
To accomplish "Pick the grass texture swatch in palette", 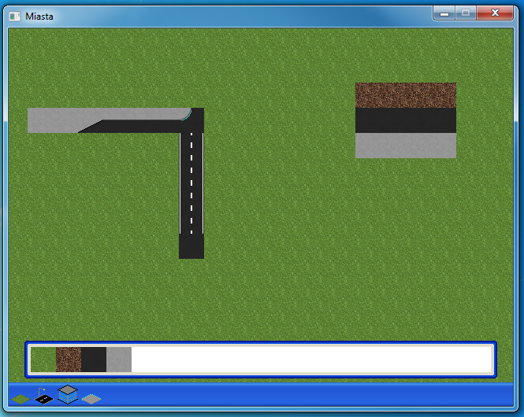I will [x=43, y=360].
